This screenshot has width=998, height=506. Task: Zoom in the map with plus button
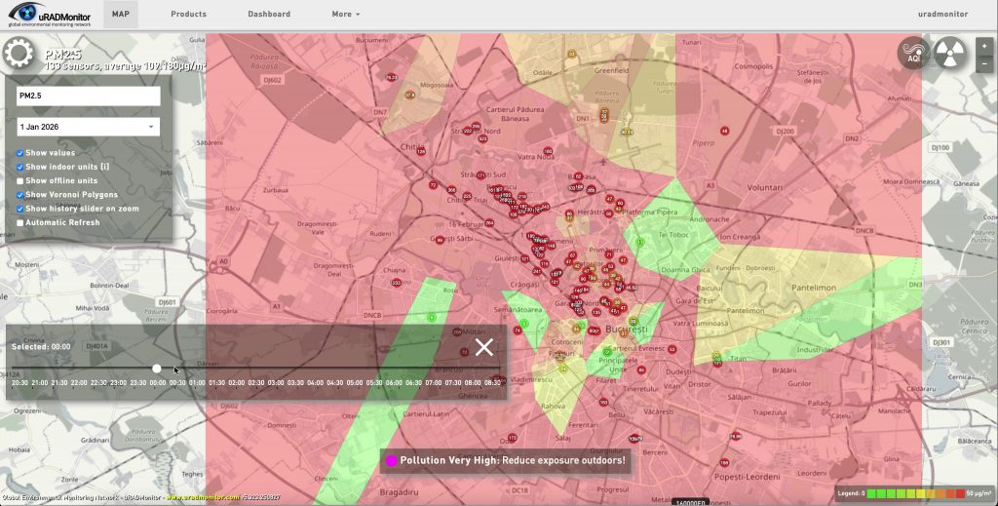click(985, 46)
